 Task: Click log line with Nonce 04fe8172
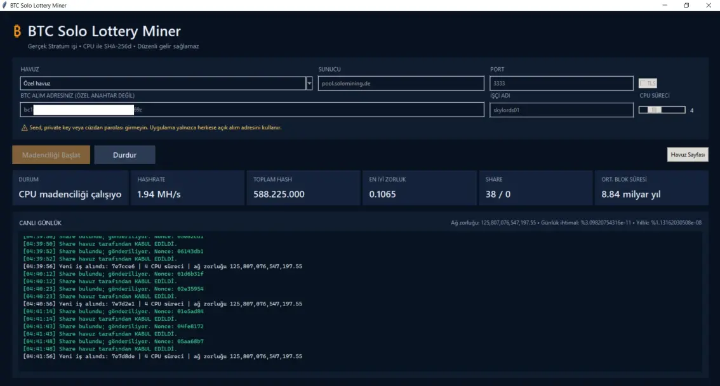(113, 326)
